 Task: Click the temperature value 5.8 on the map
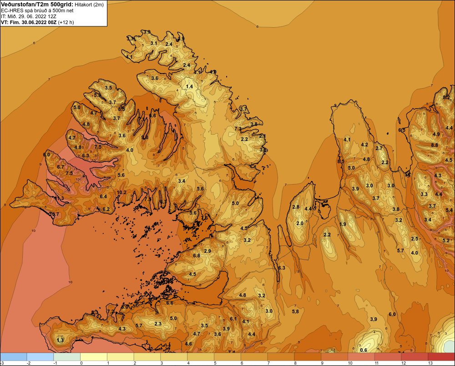click(295, 311)
